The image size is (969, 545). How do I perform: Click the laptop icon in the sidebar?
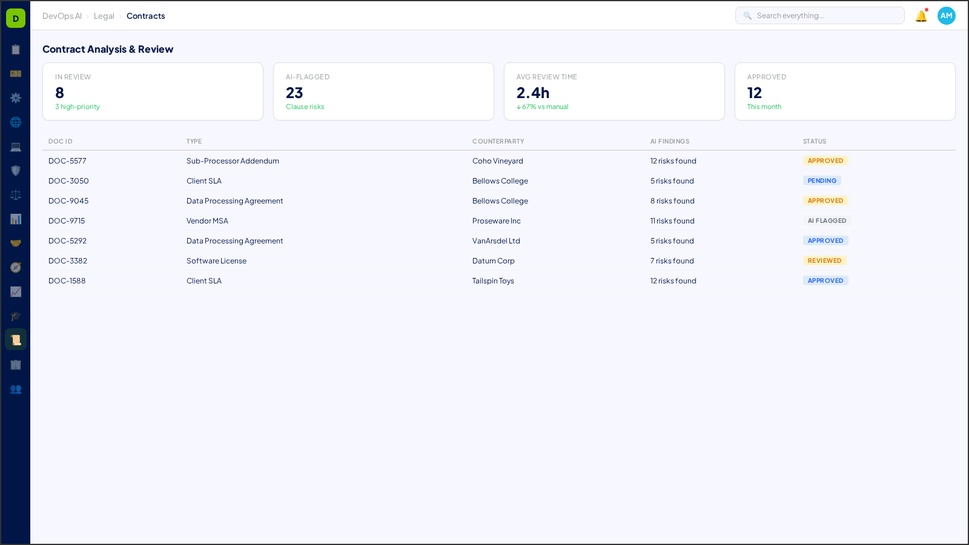(x=16, y=147)
